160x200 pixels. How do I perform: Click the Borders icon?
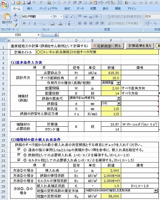[44, 23]
